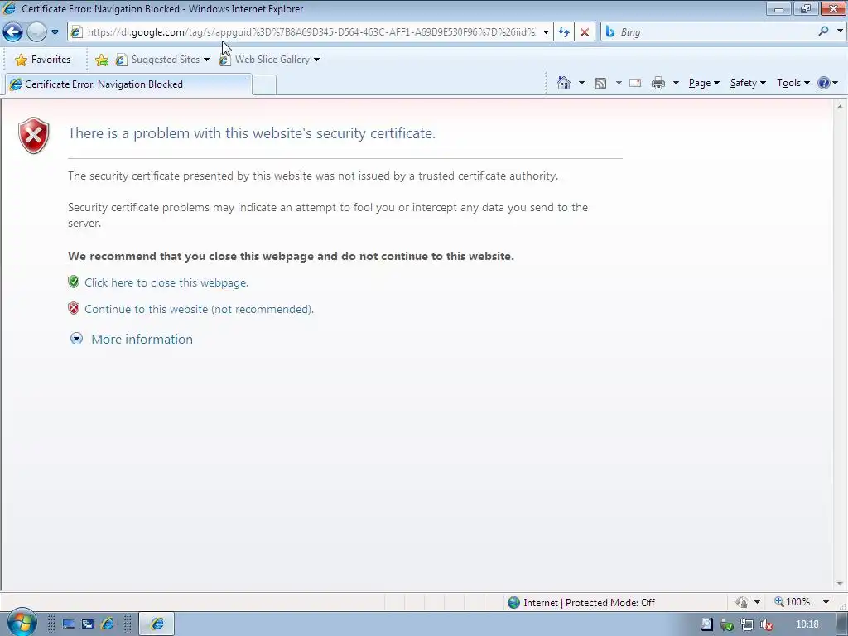Open the Suggested Sites link
The width and height of the screenshot is (848, 636).
(161, 60)
